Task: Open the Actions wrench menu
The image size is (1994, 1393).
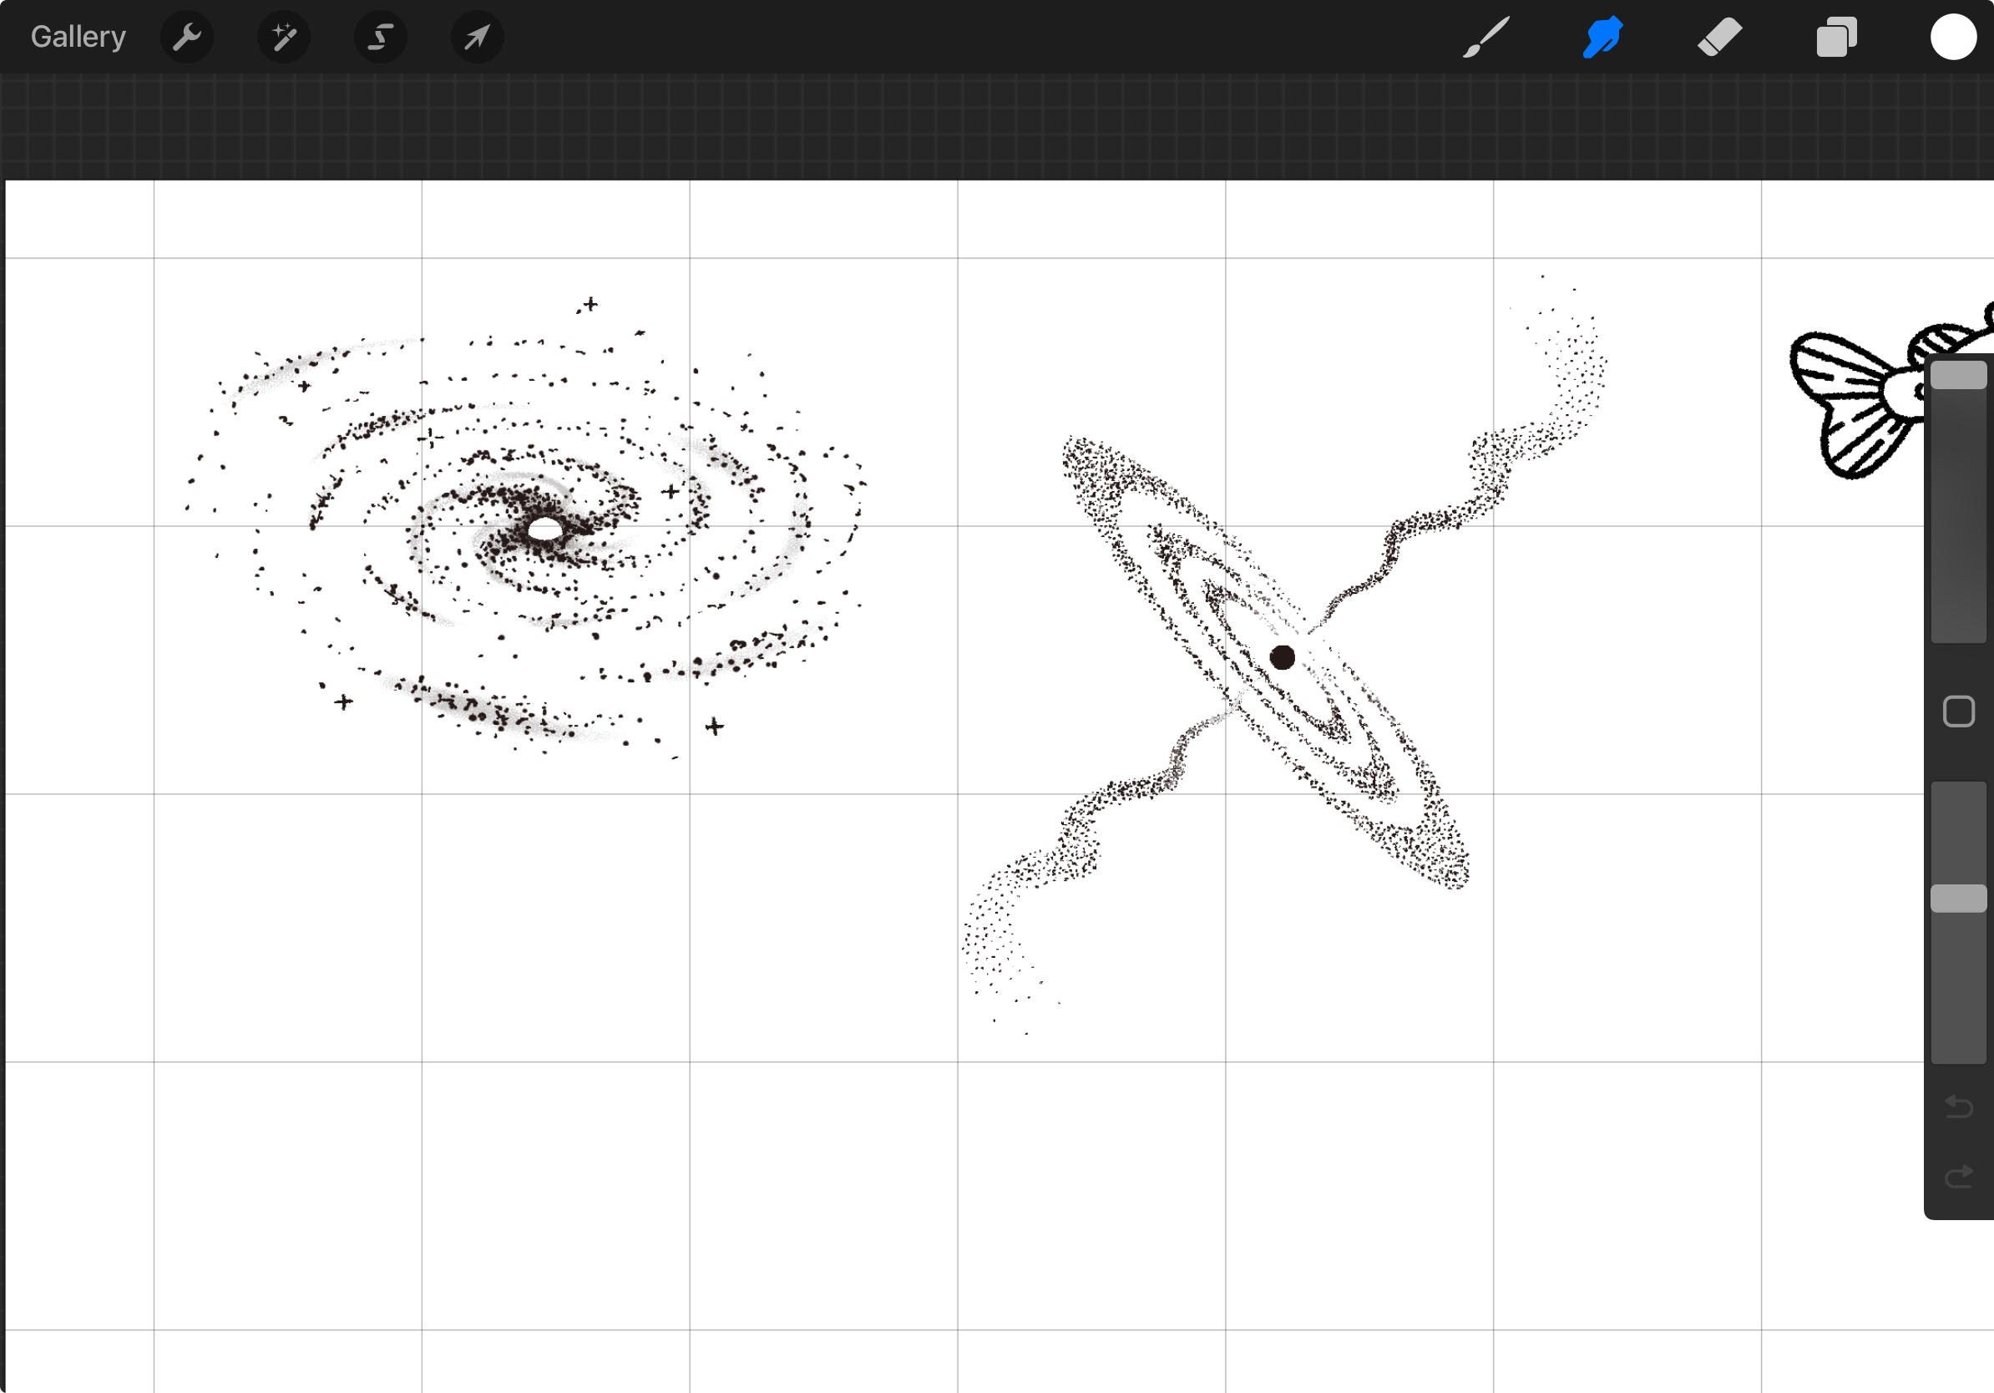Action: point(187,38)
